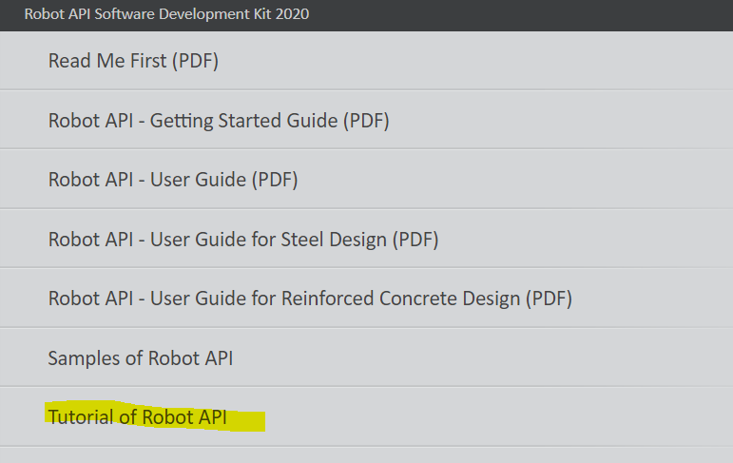Image resolution: width=733 pixels, height=463 pixels.
Task: Open the Robot API User Guide PDF
Action: [173, 180]
